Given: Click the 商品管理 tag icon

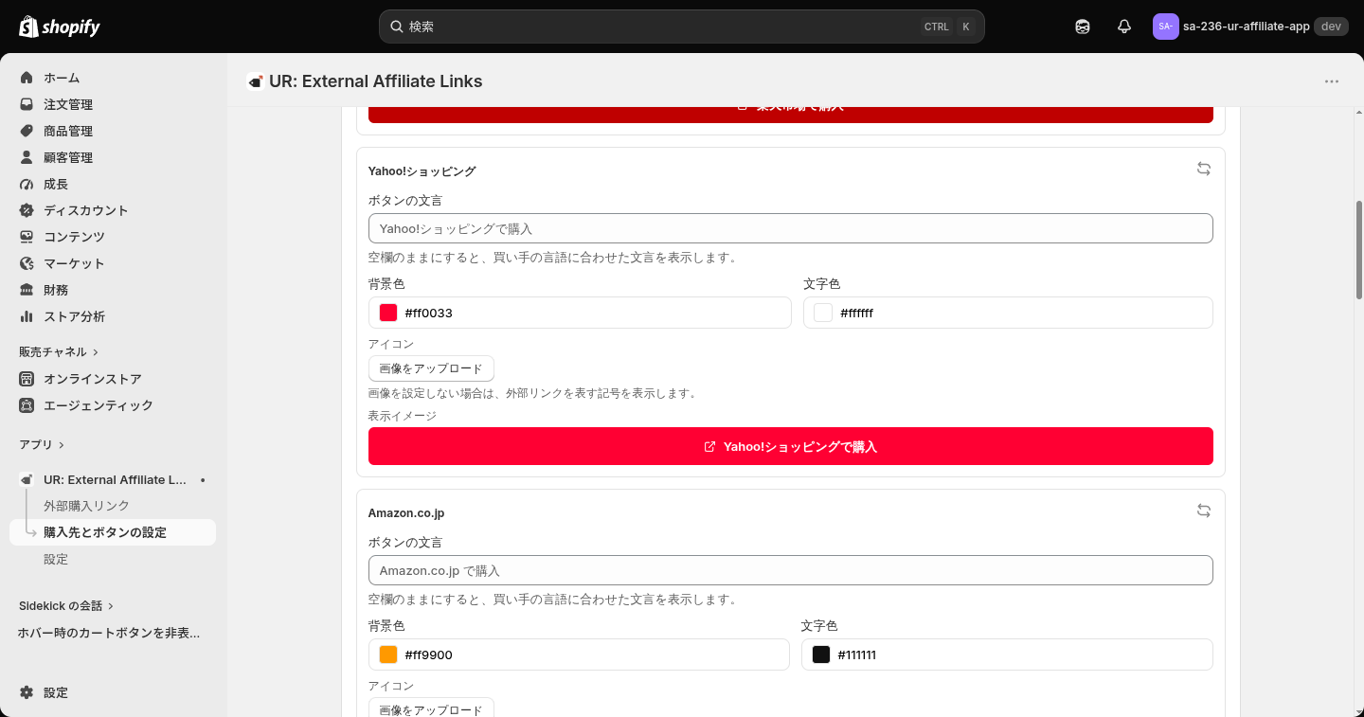Looking at the screenshot, I should 27,131.
